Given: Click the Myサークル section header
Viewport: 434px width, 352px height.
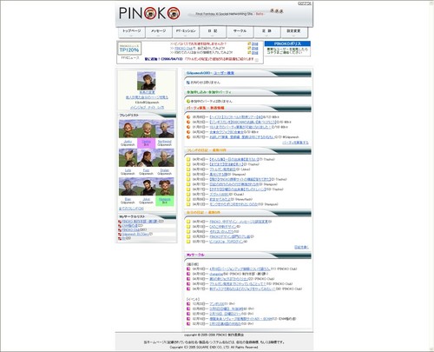Looking at the screenshot, I should tap(247, 256).
